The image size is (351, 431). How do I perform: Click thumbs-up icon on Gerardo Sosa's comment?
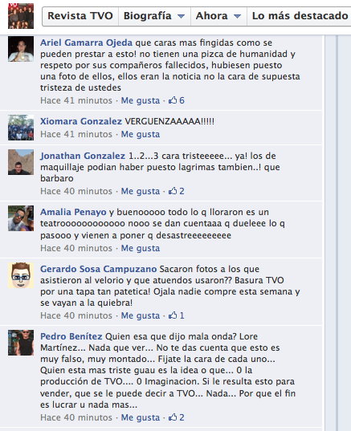(x=173, y=315)
